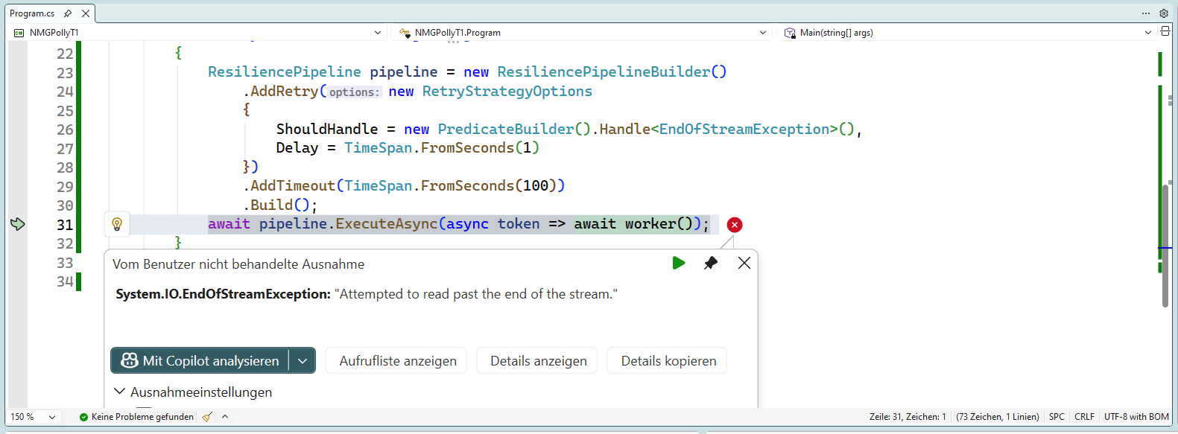Click line number 23 in the gutter
Screen dimensions: 1178x434
point(65,73)
